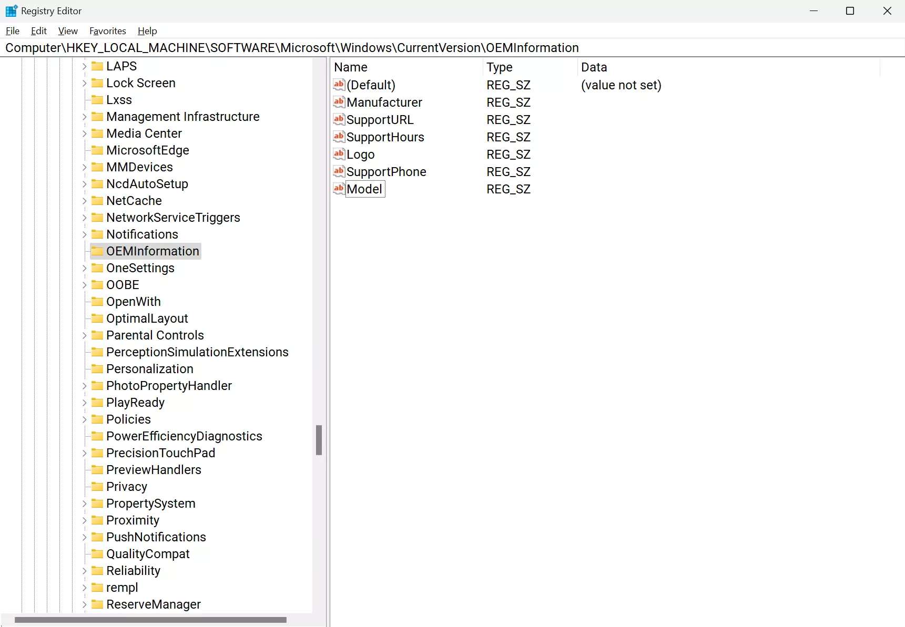Select the SupportHours value's string icon

pos(339,137)
